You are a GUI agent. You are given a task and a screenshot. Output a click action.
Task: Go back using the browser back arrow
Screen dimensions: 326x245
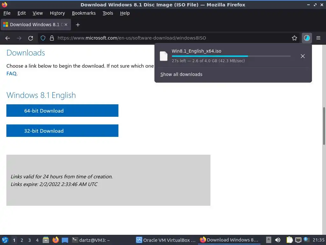8,38
